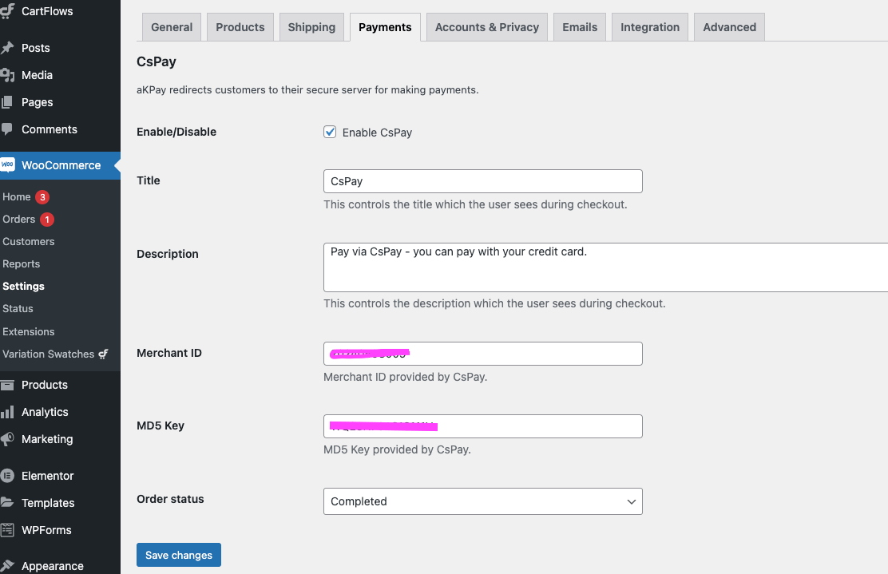Open the Orders submenu link
The width and height of the screenshot is (888, 574).
click(x=18, y=219)
